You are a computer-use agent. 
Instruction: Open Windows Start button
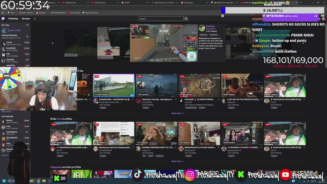[4, 181]
